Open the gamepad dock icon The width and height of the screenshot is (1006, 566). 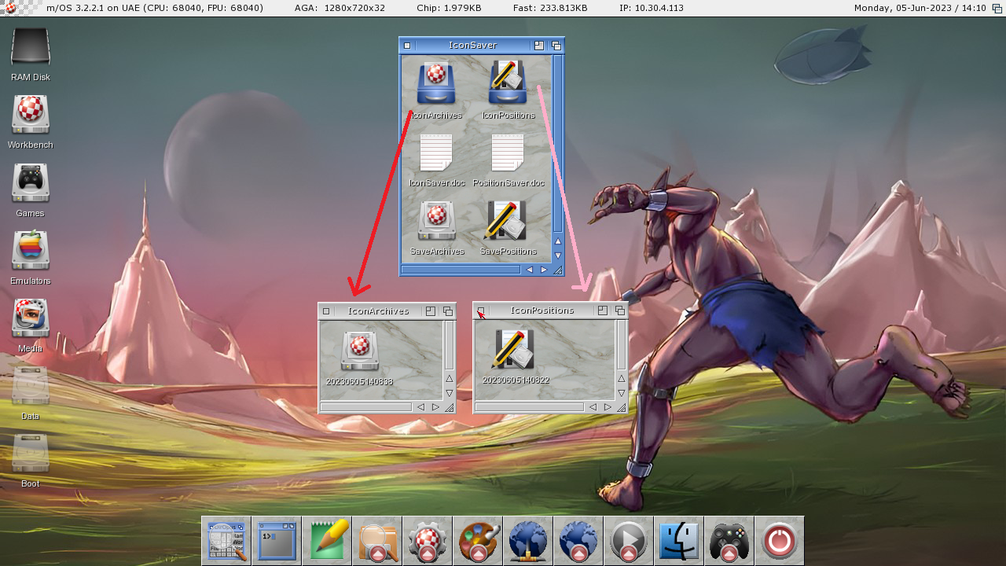729,541
